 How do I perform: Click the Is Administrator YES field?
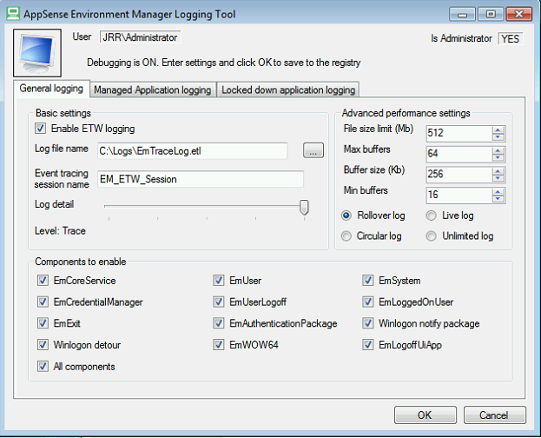click(511, 39)
